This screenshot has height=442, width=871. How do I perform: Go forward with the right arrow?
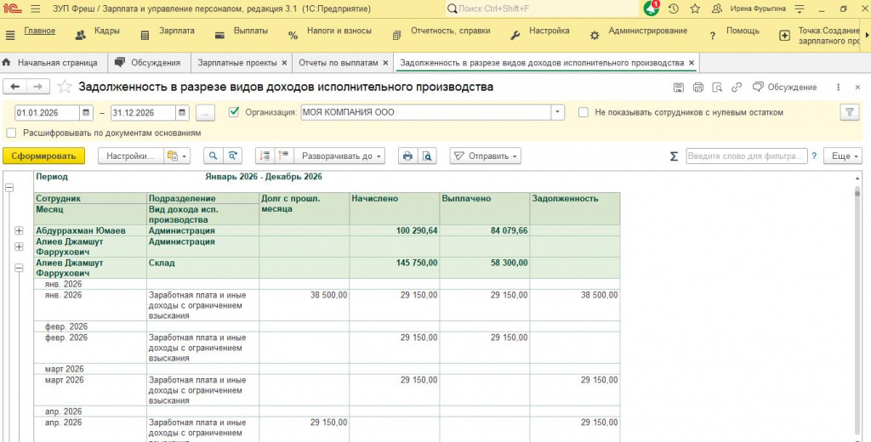point(37,87)
